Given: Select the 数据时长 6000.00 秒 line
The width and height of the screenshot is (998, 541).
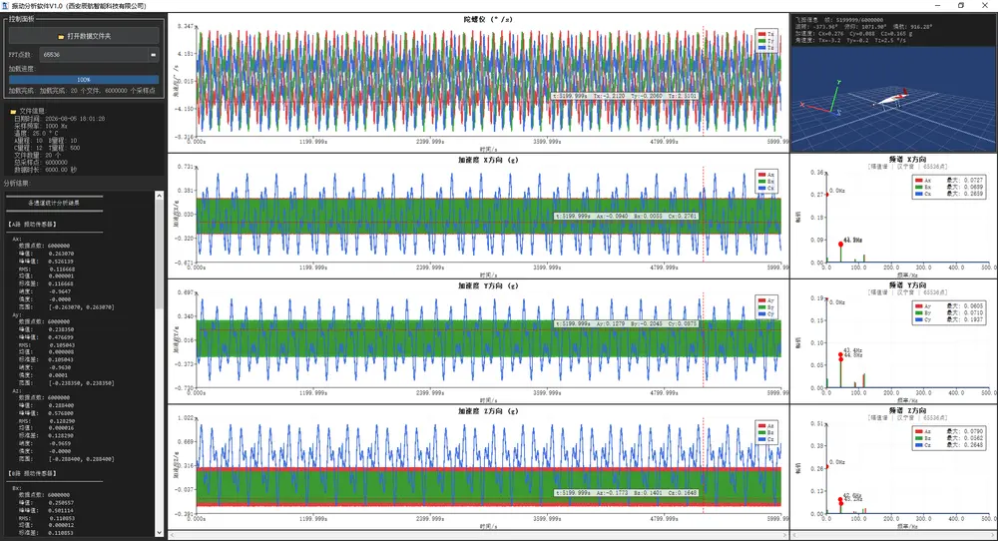Looking at the screenshot, I should 45,170.
